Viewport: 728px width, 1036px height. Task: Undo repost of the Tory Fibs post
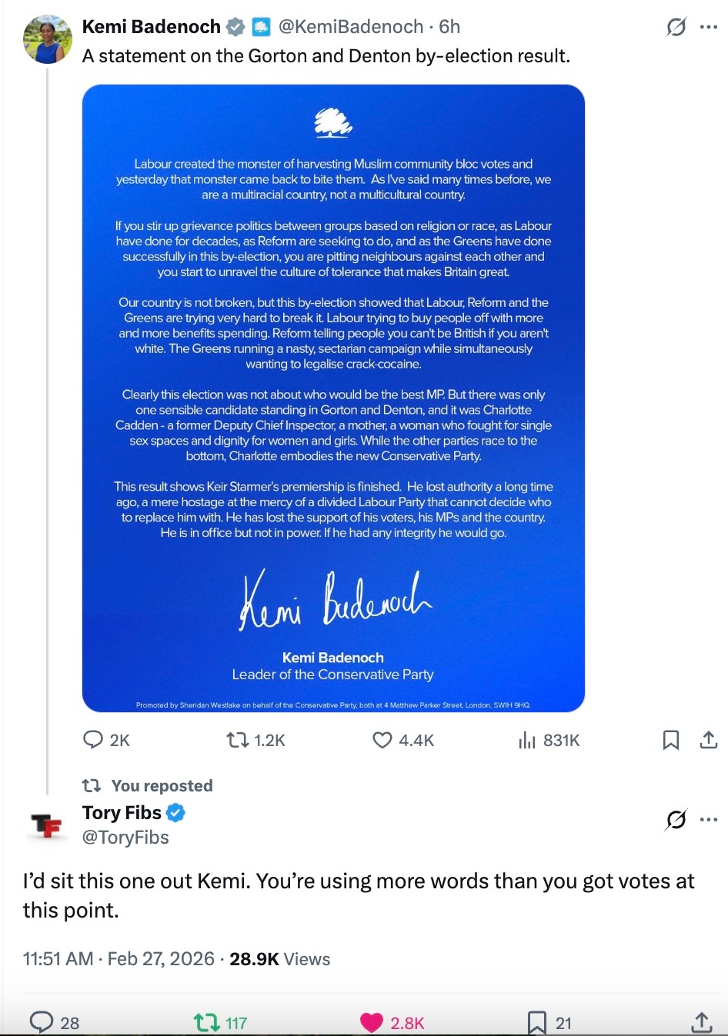tap(206, 1022)
